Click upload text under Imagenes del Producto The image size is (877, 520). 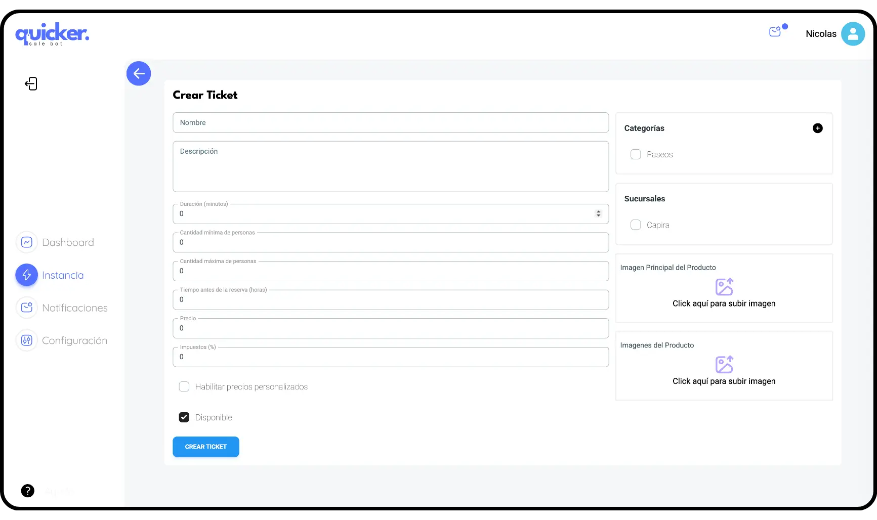[x=724, y=381]
